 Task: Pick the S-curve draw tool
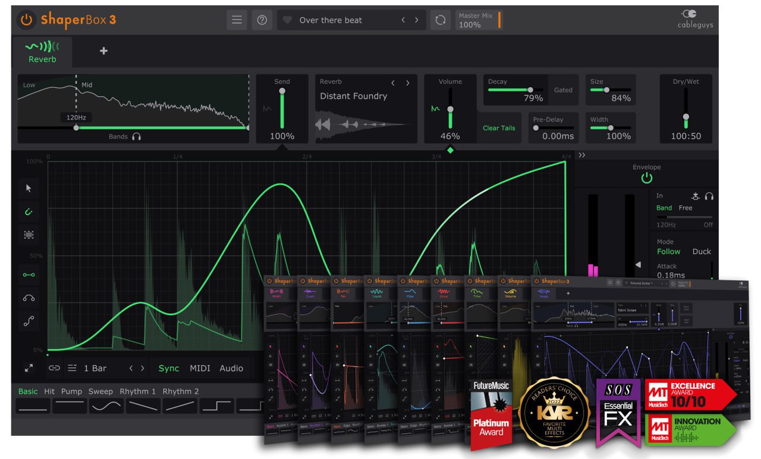[28, 321]
